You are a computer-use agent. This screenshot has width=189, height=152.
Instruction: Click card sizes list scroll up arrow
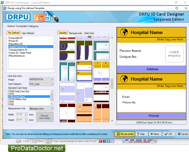tap(52, 92)
